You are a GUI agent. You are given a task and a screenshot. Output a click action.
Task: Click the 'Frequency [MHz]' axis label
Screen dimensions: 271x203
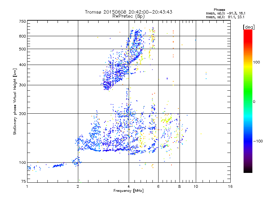tap(128, 191)
